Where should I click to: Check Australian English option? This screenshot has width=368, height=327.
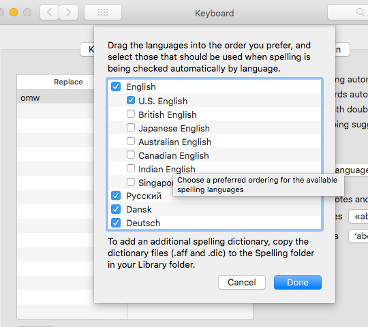(131, 141)
